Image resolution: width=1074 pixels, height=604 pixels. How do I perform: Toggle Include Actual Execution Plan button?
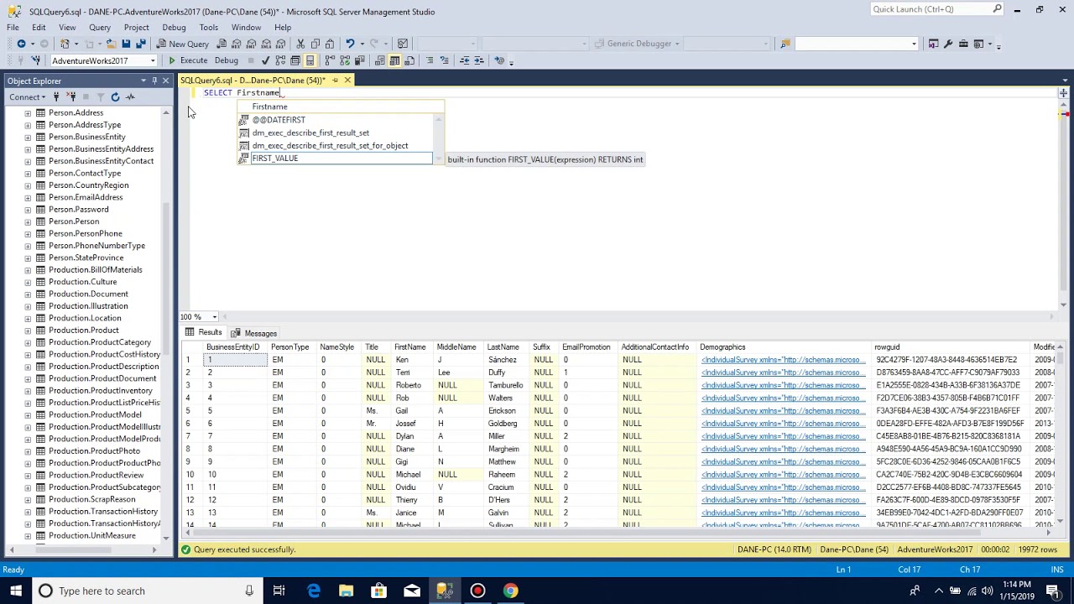pyautogui.click(x=330, y=60)
